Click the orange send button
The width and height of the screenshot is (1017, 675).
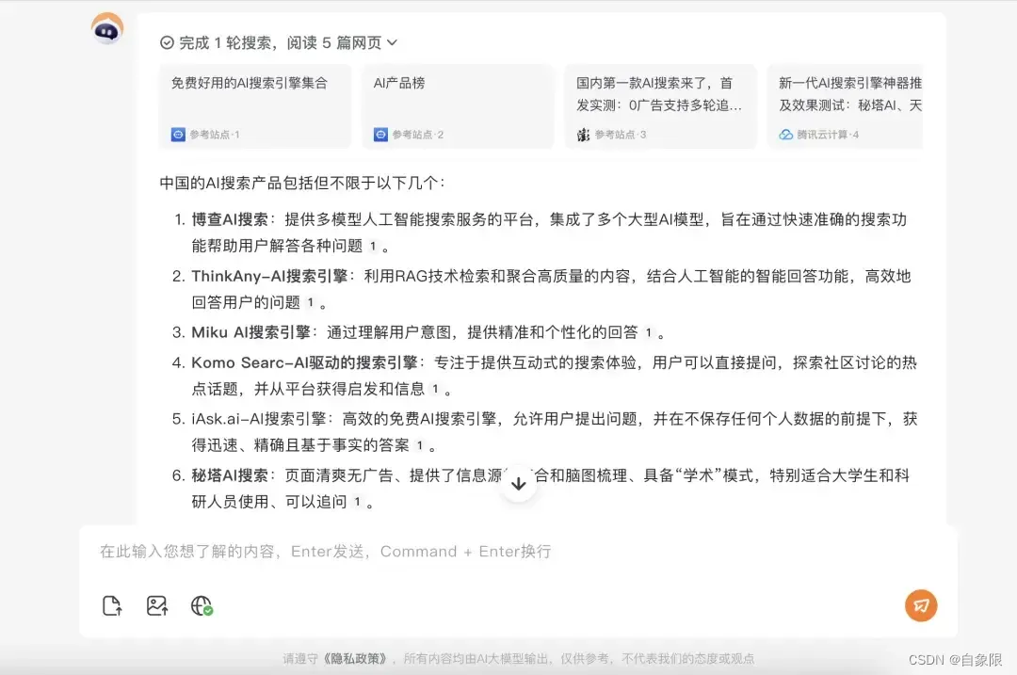coord(921,605)
